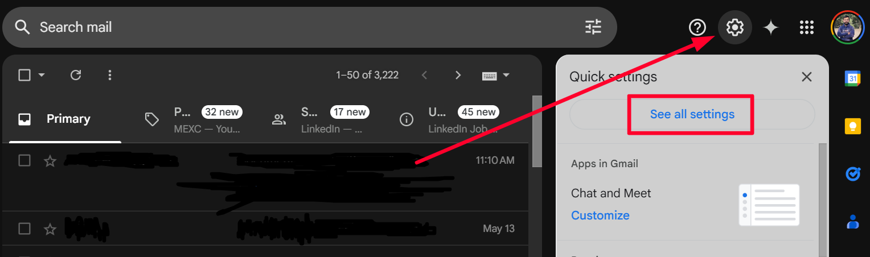Switch to the tab with 32 new
The width and height of the screenshot is (870, 257).
193,119
